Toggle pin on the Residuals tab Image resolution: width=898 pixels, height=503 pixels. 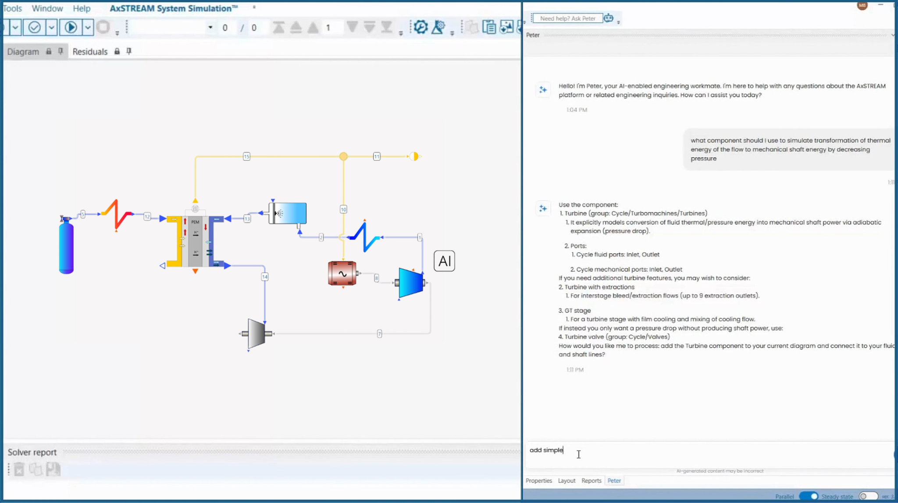click(129, 51)
